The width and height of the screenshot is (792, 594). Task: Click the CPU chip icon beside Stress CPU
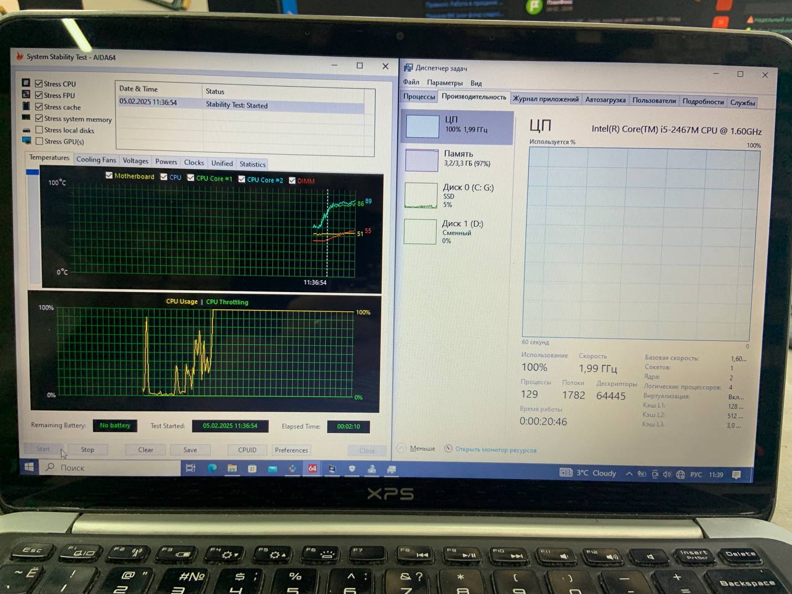coord(26,82)
